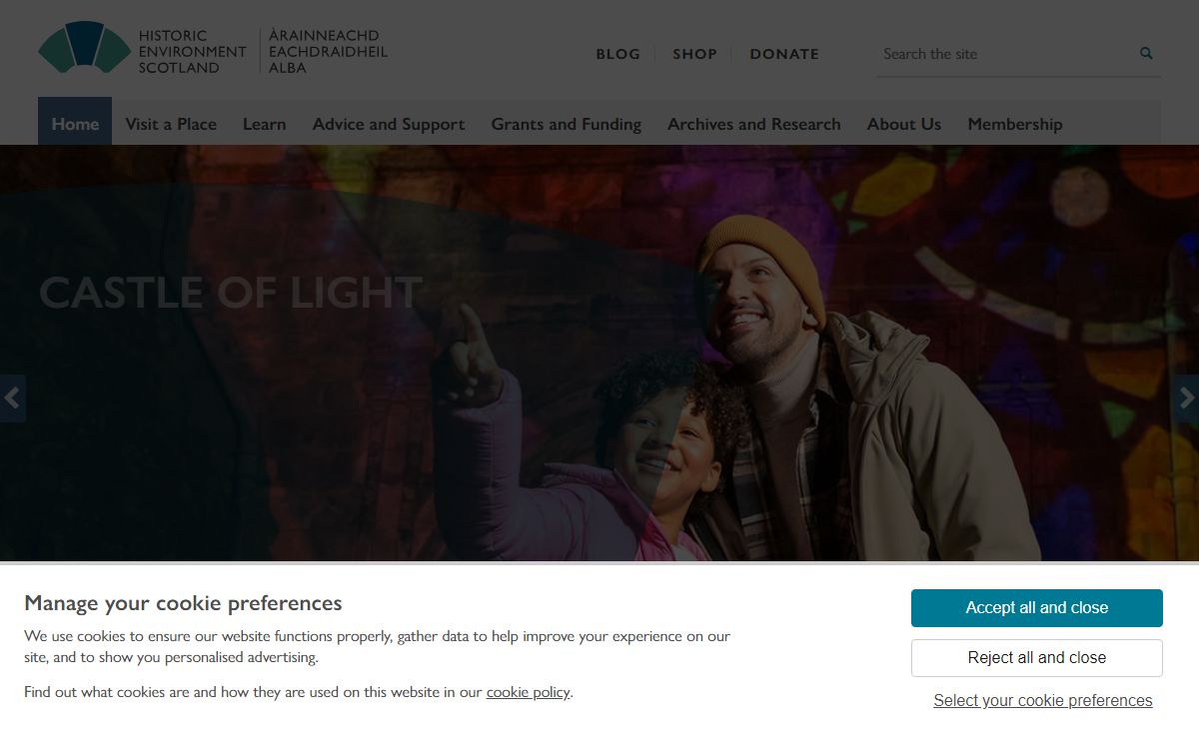Open the Shop link

694,54
